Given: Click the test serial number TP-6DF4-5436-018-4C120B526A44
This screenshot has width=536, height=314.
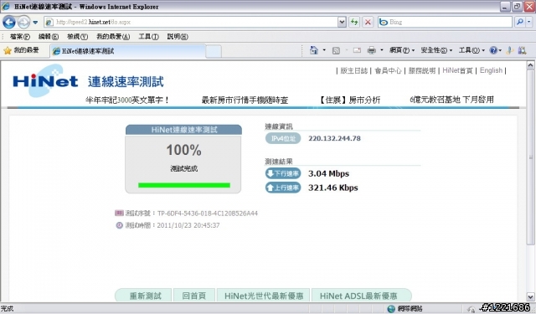Looking at the screenshot, I should point(208,214).
